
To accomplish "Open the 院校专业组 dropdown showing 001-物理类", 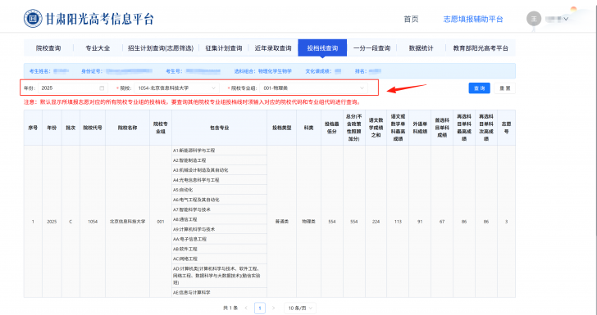I will tap(314, 88).
